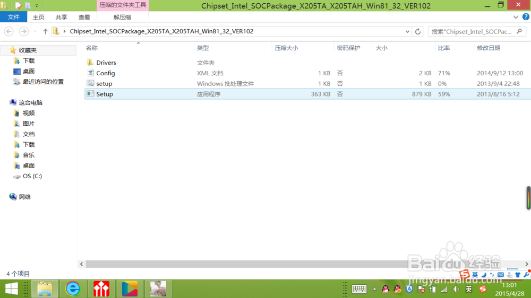Open 下载 under 收藏夹
The height and width of the screenshot is (298, 531).
pos(29,60)
